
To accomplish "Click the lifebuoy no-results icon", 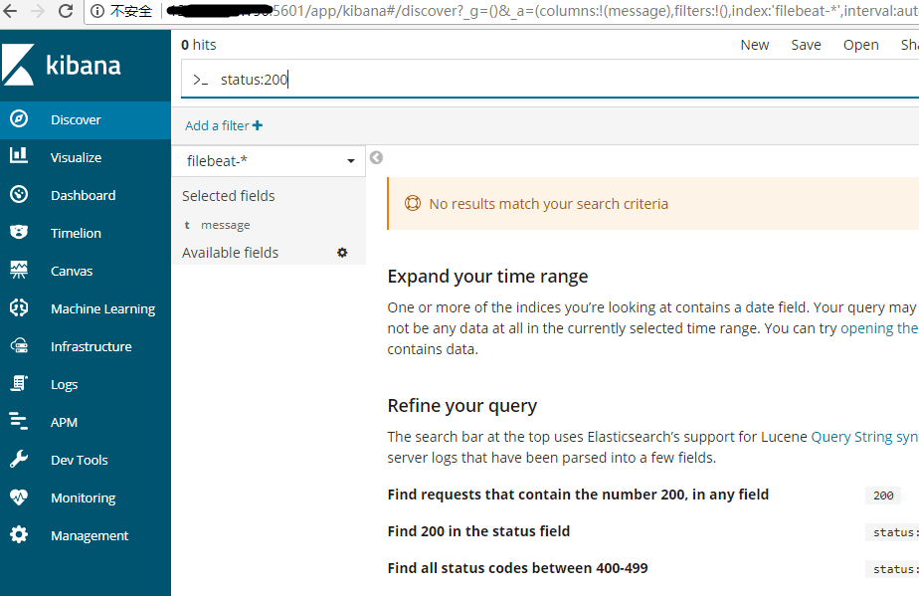I will (413, 203).
